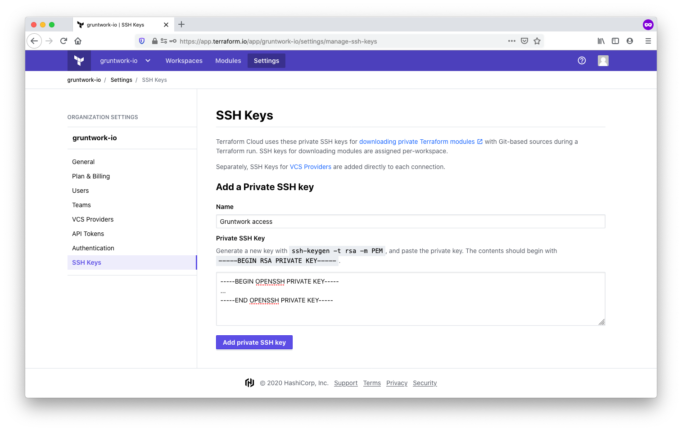Reload the page using the refresh icon
The height and width of the screenshot is (431, 682).
63,41
